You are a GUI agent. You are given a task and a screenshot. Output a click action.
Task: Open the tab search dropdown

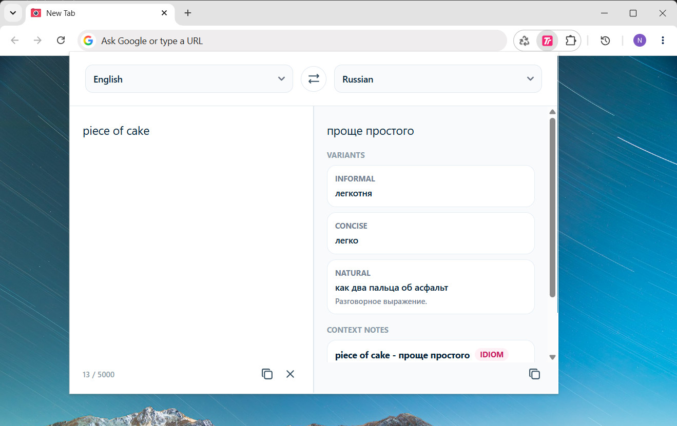click(x=13, y=13)
